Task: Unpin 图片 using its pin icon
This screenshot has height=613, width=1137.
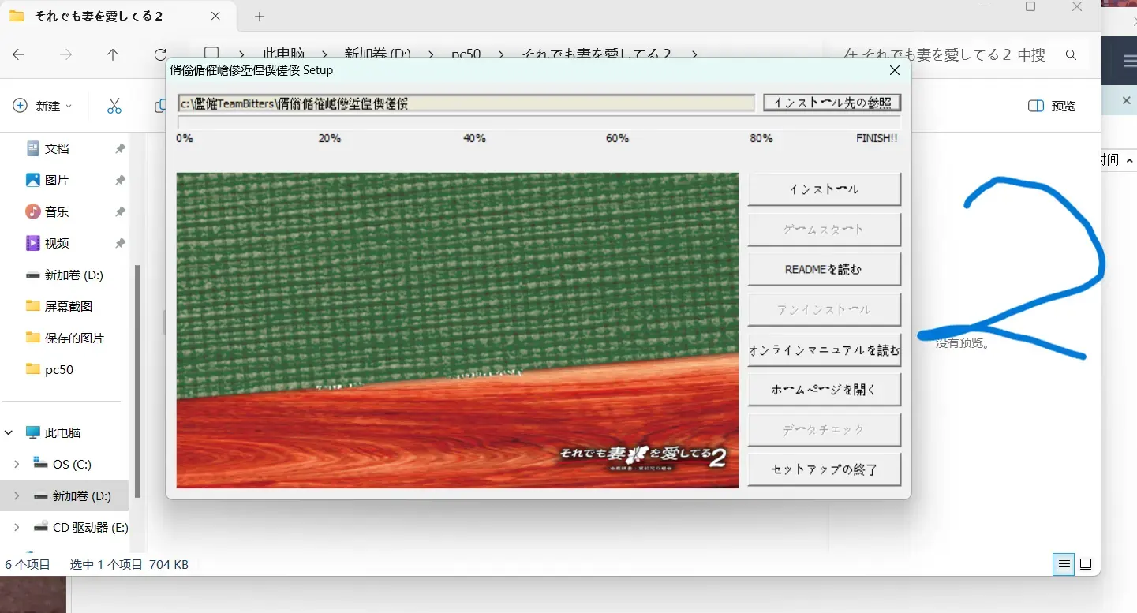Action: pos(120,180)
